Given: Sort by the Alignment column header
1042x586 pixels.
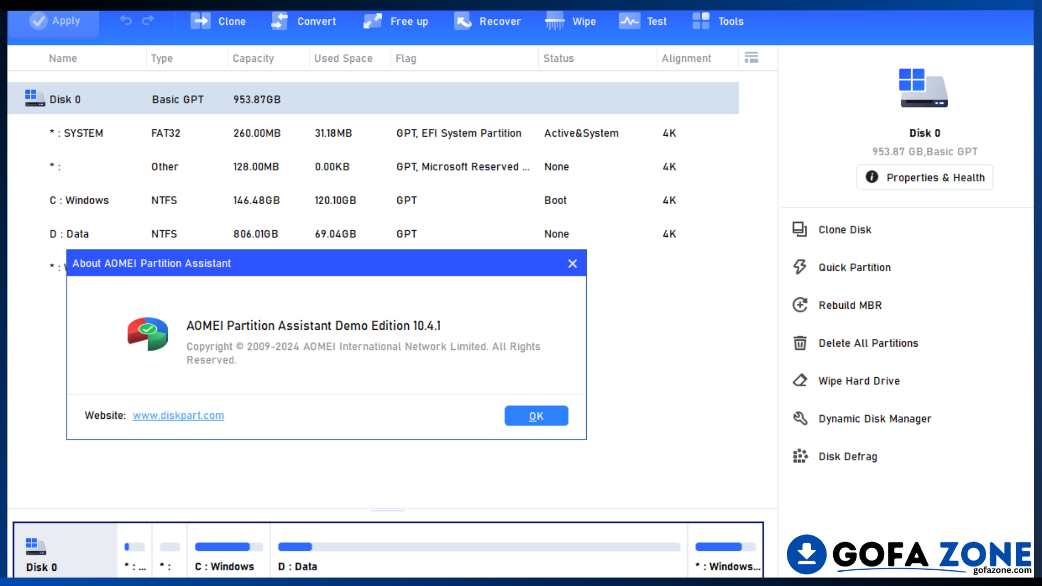Looking at the screenshot, I should click(x=686, y=58).
